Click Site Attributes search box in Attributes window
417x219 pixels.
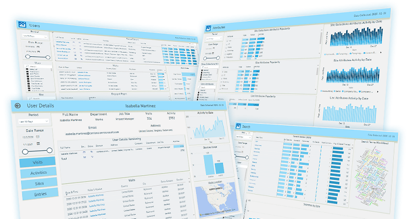pos(206,87)
